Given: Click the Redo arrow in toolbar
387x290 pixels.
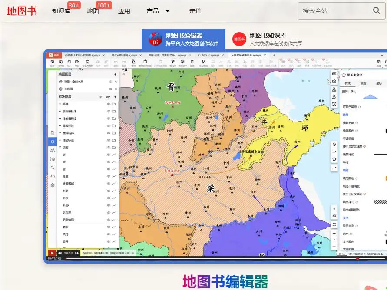Looking at the screenshot, I should click(x=124, y=63).
